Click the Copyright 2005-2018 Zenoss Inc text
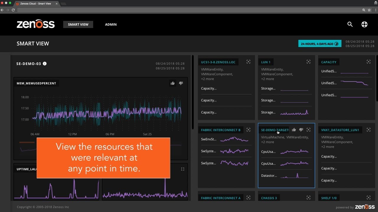The width and height of the screenshot is (378, 212). [x=43, y=207]
